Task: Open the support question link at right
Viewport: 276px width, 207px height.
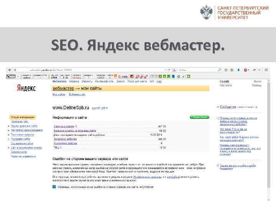Action: point(238,167)
